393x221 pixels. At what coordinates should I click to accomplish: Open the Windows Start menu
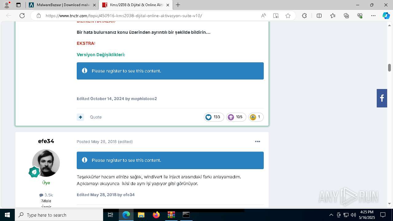pyautogui.click(x=7, y=215)
